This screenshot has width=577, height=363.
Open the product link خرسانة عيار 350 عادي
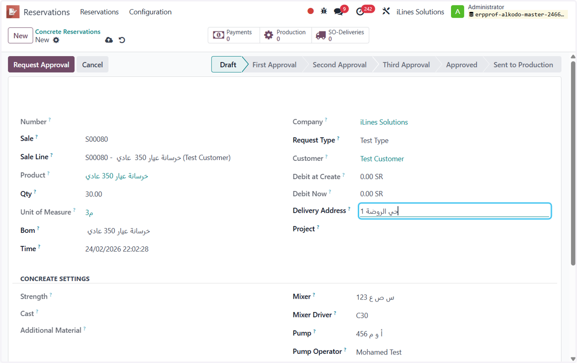click(117, 176)
